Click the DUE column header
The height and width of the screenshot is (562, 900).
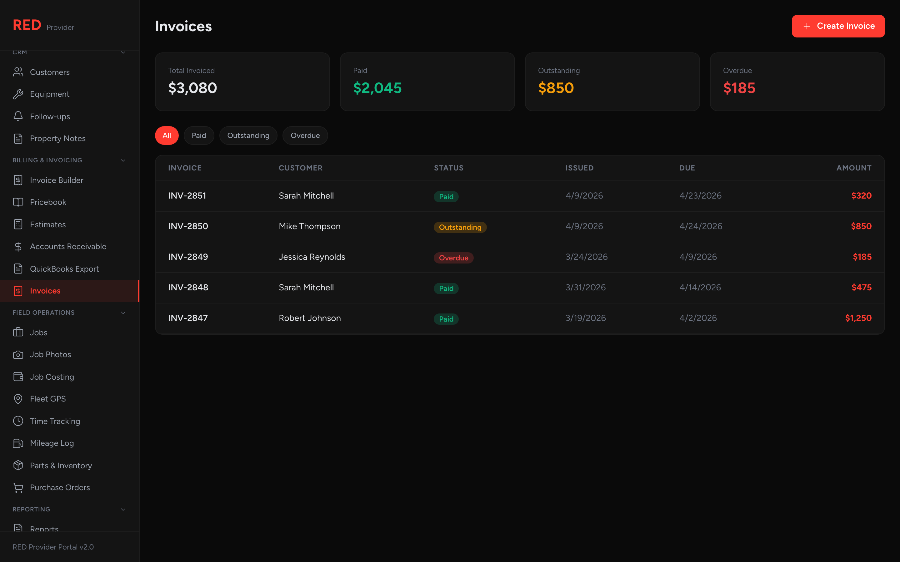click(x=687, y=168)
